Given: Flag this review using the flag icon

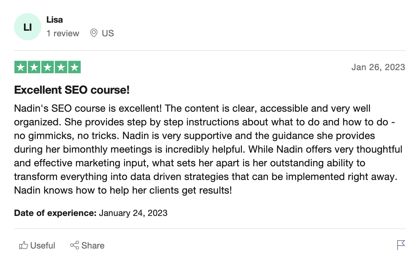Looking at the screenshot, I should point(401,245).
